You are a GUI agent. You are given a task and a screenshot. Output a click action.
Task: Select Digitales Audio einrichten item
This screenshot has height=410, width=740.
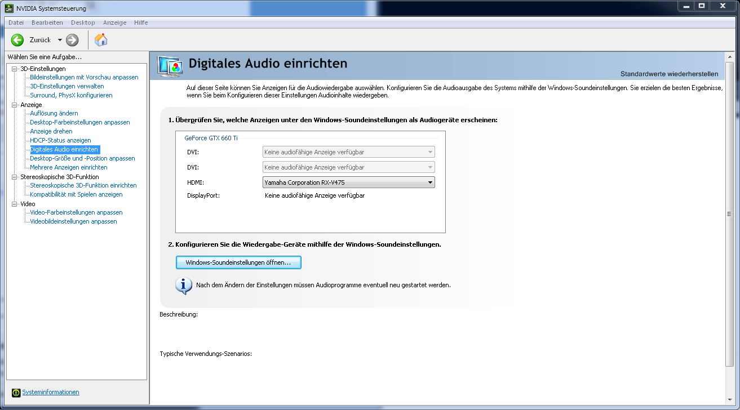tap(64, 149)
